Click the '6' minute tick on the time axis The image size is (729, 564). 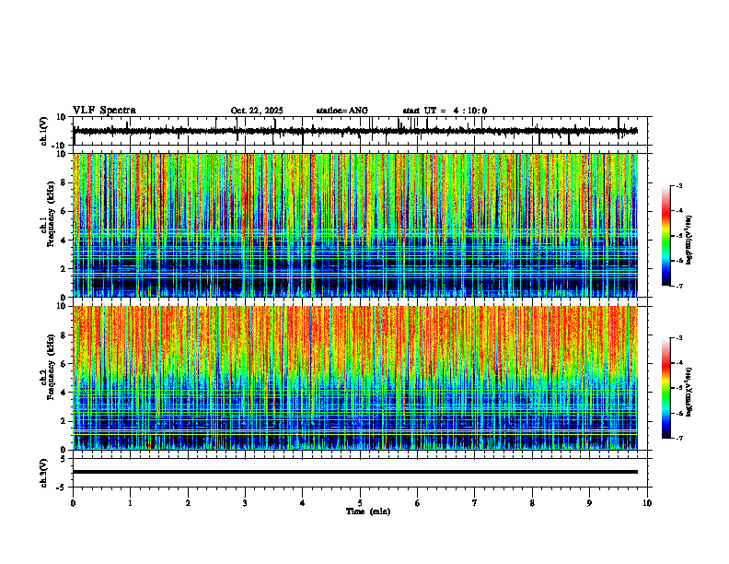pos(418,503)
